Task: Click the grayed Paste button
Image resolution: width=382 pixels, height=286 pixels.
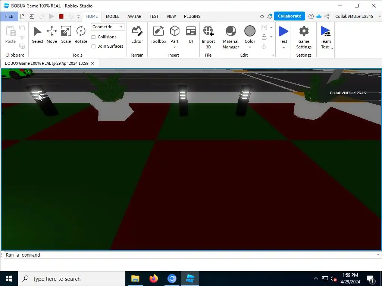Action: (10, 35)
